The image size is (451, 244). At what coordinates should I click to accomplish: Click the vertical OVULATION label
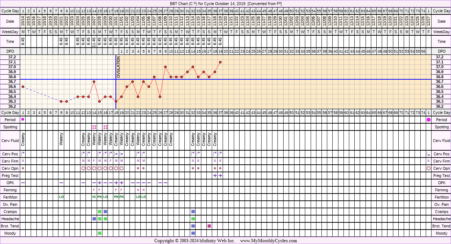click(118, 67)
